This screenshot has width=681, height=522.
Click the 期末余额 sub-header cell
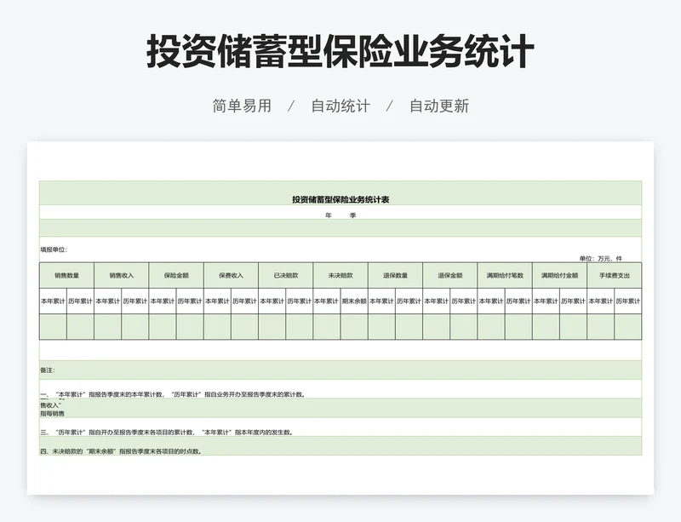(x=354, y=301)
